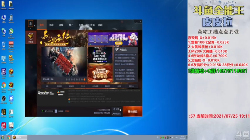Open the blue bird app desktop shortcut

click(x=11, y=100)
